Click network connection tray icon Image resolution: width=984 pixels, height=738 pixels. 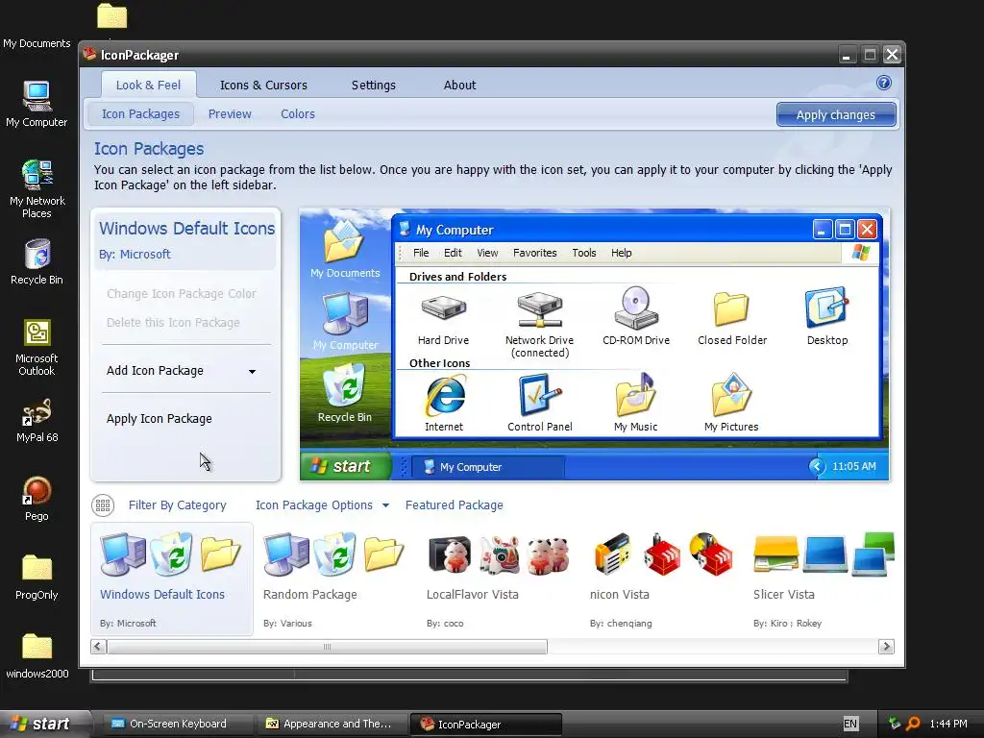895,724
